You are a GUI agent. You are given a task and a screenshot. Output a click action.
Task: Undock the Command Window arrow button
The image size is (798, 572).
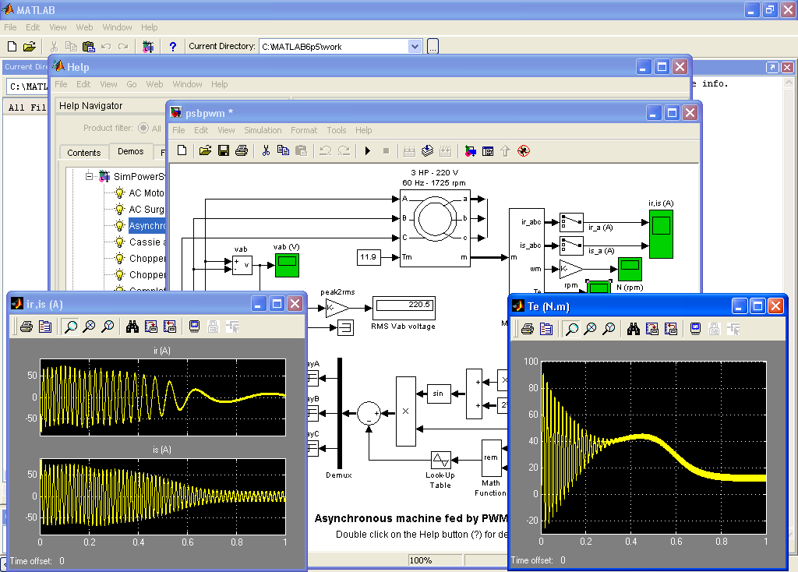[x=772, y=67]
